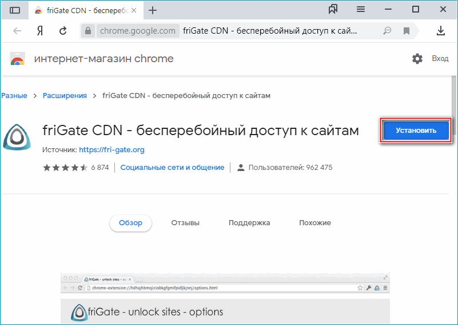Open the 'Расширения' breadcrumb link
This screenshot has width=458, height=325.
coord(65,96)
